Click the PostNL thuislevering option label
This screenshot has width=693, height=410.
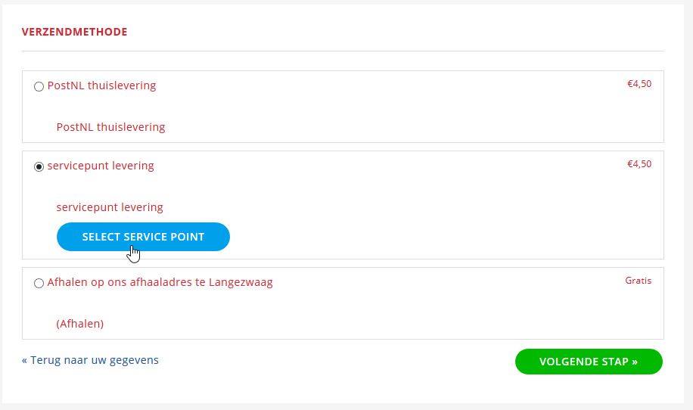(101, 85)
